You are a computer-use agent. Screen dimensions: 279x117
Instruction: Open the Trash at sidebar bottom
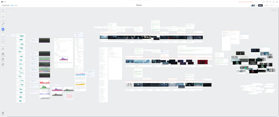(3, 113)
